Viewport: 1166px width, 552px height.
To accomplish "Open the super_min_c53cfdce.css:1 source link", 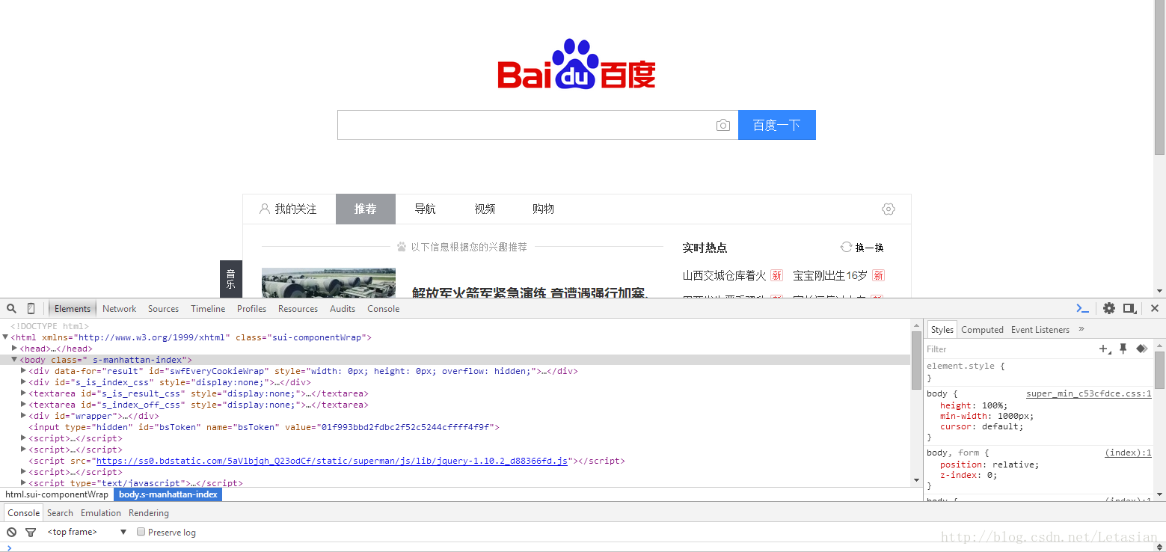I will [1089, 393].
